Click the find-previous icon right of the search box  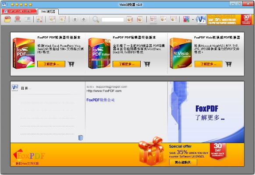(x=130, y=19)
